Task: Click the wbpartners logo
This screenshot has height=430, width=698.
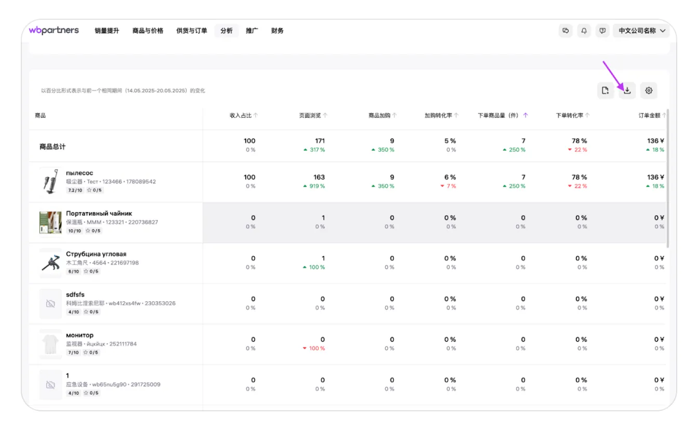Action: pos(54,30)
